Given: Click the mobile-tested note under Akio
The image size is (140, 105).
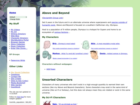Looking at the screenshot, I should click(104, 48).
